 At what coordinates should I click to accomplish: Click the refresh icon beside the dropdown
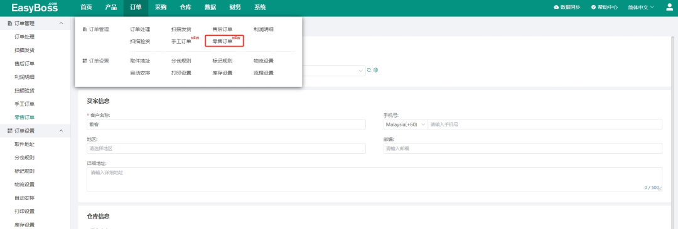coord(369,70)
